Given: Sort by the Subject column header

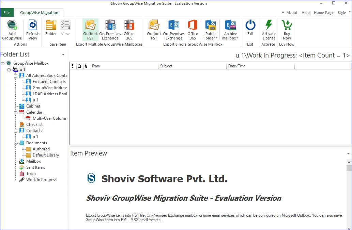Looking at the screenshot, I should coord(193,66).
